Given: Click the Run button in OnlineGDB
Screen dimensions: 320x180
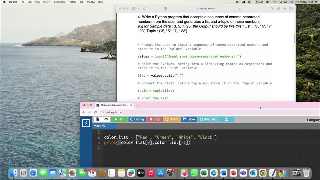Looking at the screenshot, I should pyautogui.click(x=119, y=119).
